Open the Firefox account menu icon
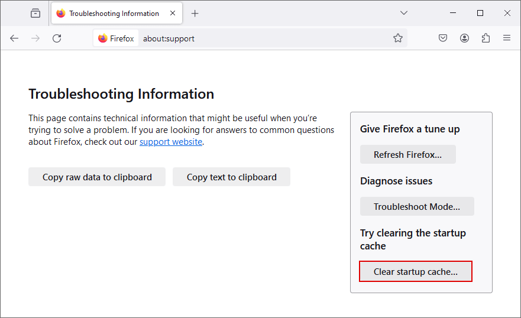Image resolution: width=521 pixels, height=318 pixels. 464,38
